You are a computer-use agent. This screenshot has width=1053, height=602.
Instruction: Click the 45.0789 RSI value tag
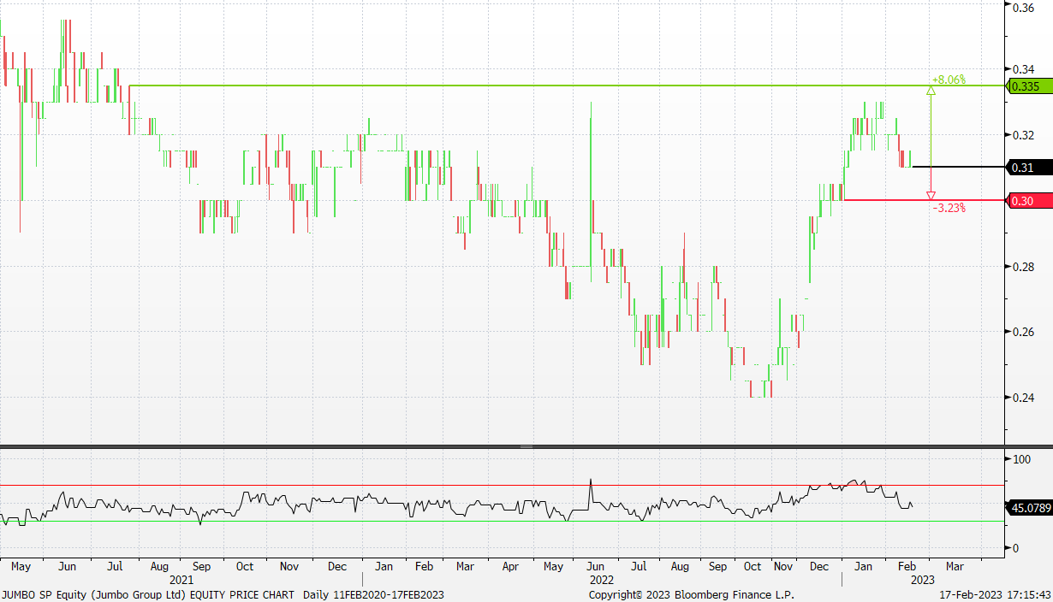1028,508
